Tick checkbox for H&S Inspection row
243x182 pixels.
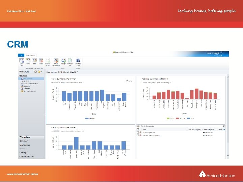(x=138, y=132)
